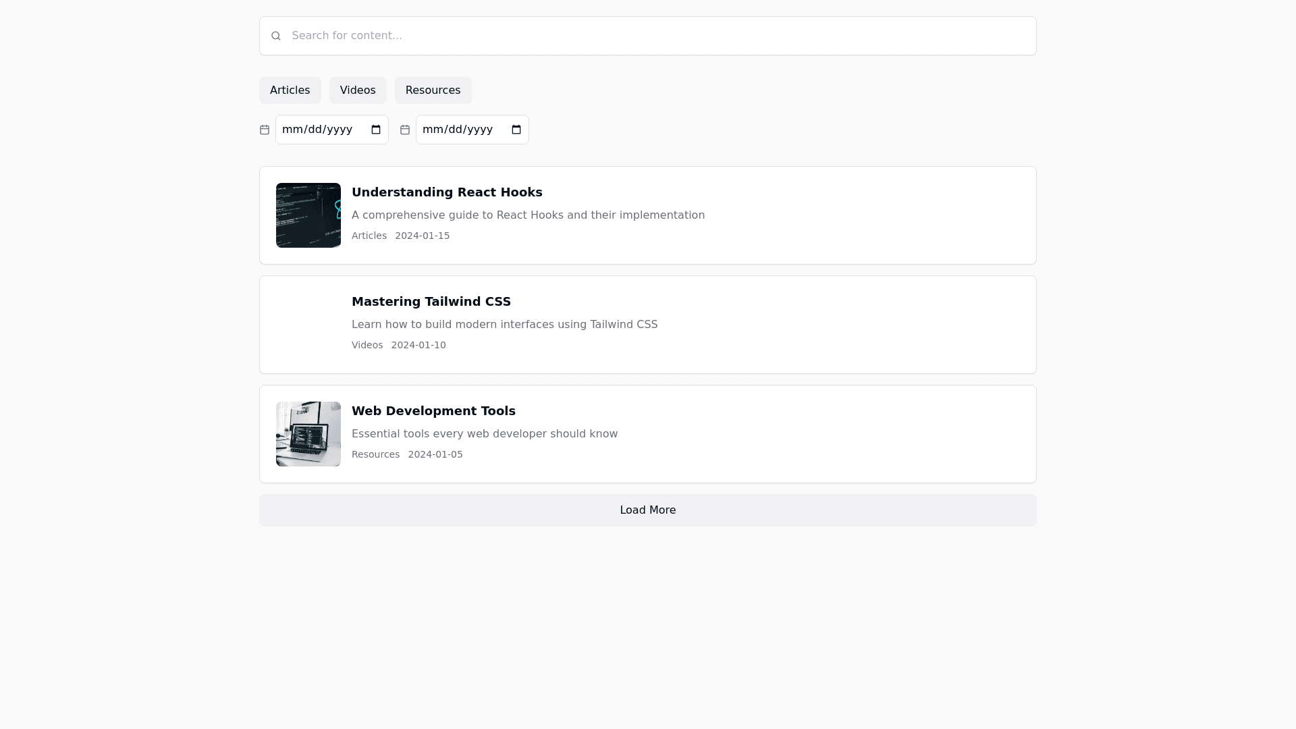The width and height of the screenshot is (1296, 729).
Task: Filter by Resources category
Action: coord(433,90)
